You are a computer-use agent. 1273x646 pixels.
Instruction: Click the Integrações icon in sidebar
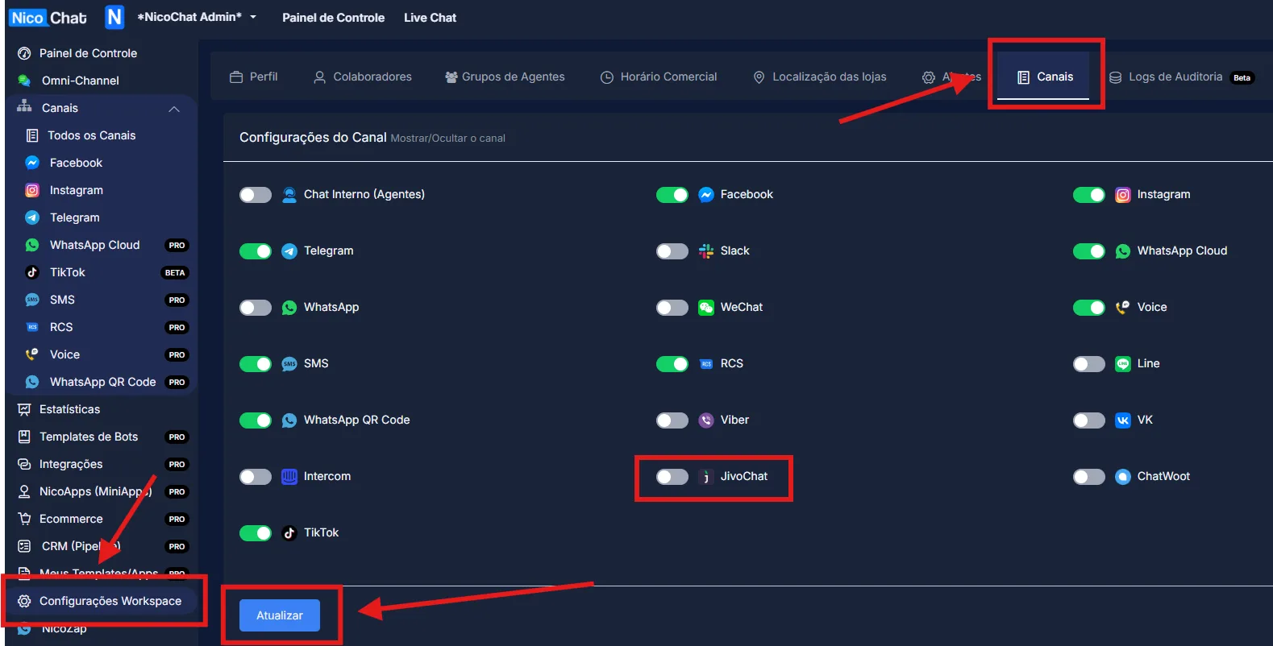pos(24,464)
